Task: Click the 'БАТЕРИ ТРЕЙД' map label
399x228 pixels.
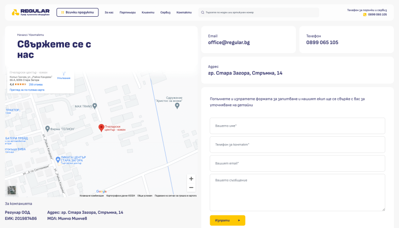Action: [x=17, y=138]
